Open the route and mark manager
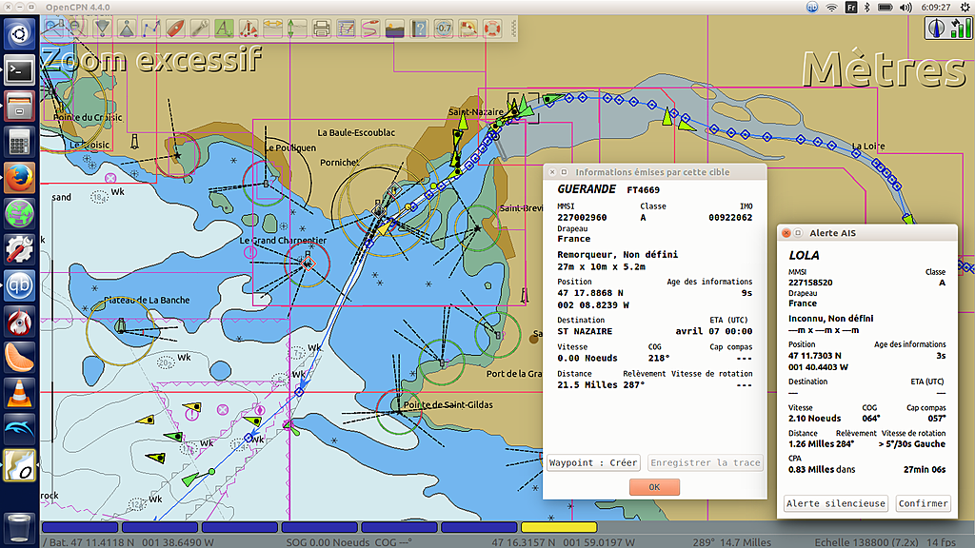975x548 pixels. point(346,28)
